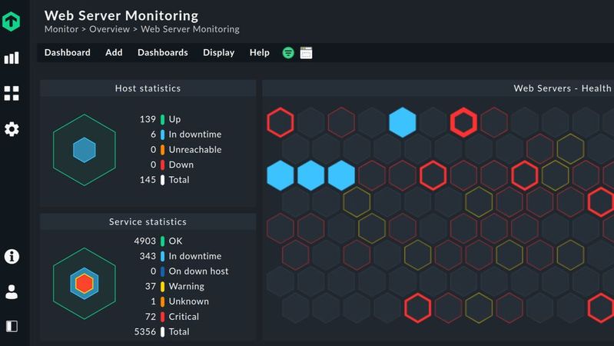Click the Service statistics panel title
Screen dimensions: 614x346
coord(148,221)
